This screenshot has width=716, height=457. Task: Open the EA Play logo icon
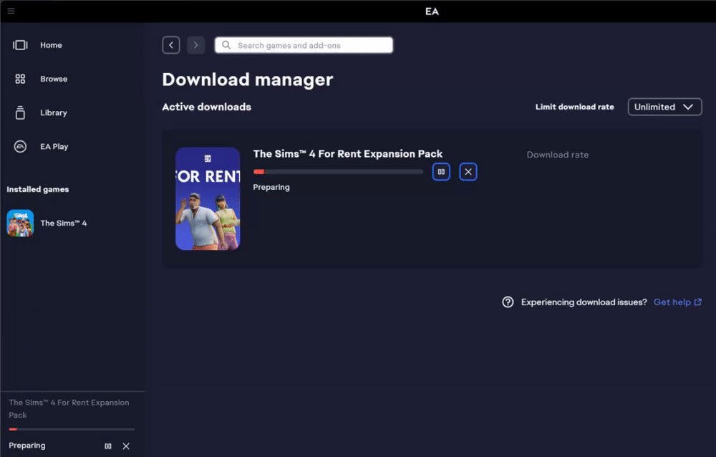point(20,146)
